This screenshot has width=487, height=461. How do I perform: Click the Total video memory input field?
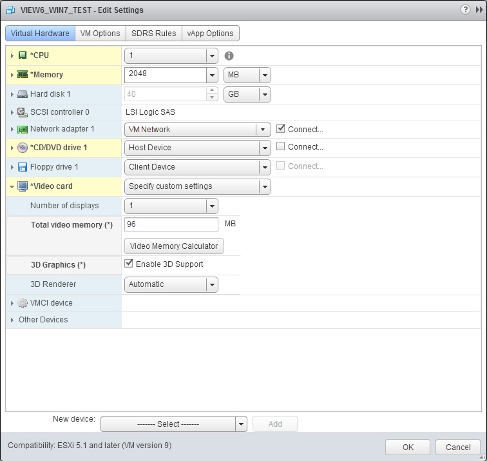[x=171, y=224]
